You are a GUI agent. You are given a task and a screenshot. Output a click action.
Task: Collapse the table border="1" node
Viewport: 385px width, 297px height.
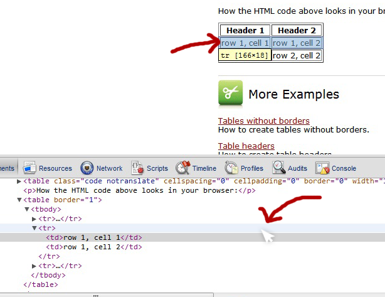19,200
